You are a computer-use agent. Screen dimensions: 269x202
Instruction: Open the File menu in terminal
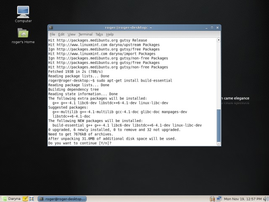52,35
